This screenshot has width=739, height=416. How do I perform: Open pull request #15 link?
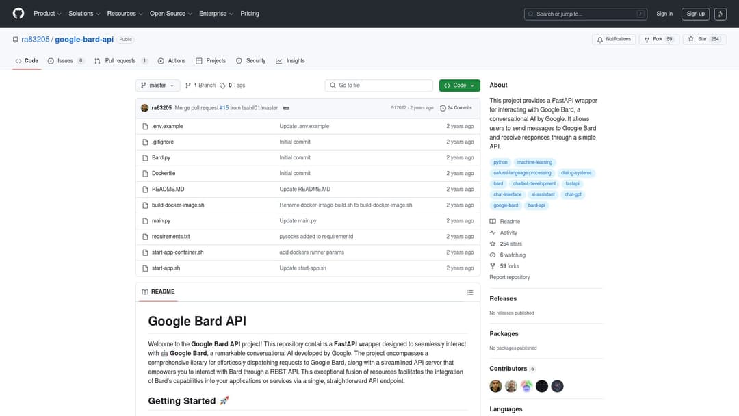(224, 108)
